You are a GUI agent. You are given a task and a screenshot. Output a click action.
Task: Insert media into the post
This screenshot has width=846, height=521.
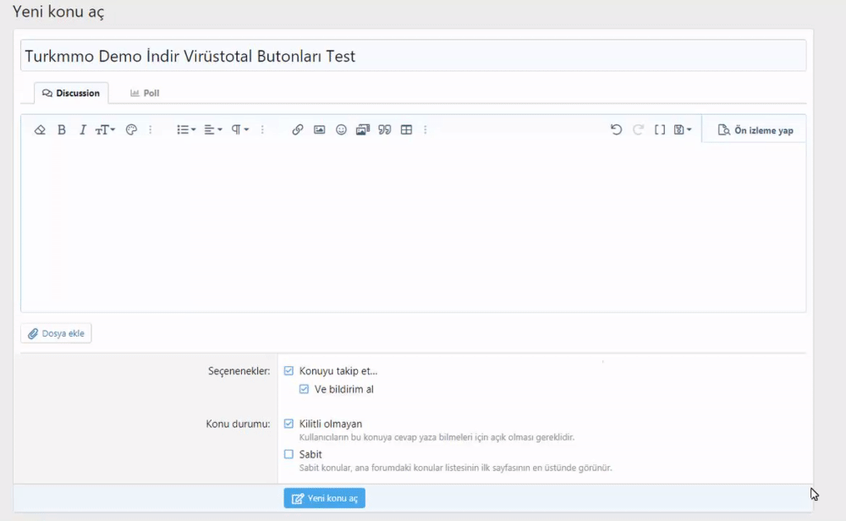[x=363, y=130]
